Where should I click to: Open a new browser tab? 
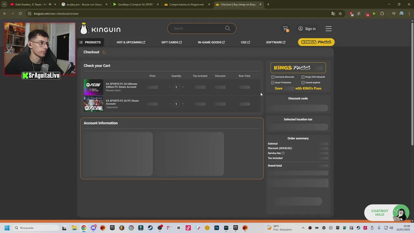pyautogui.click(x=268, y=4)
